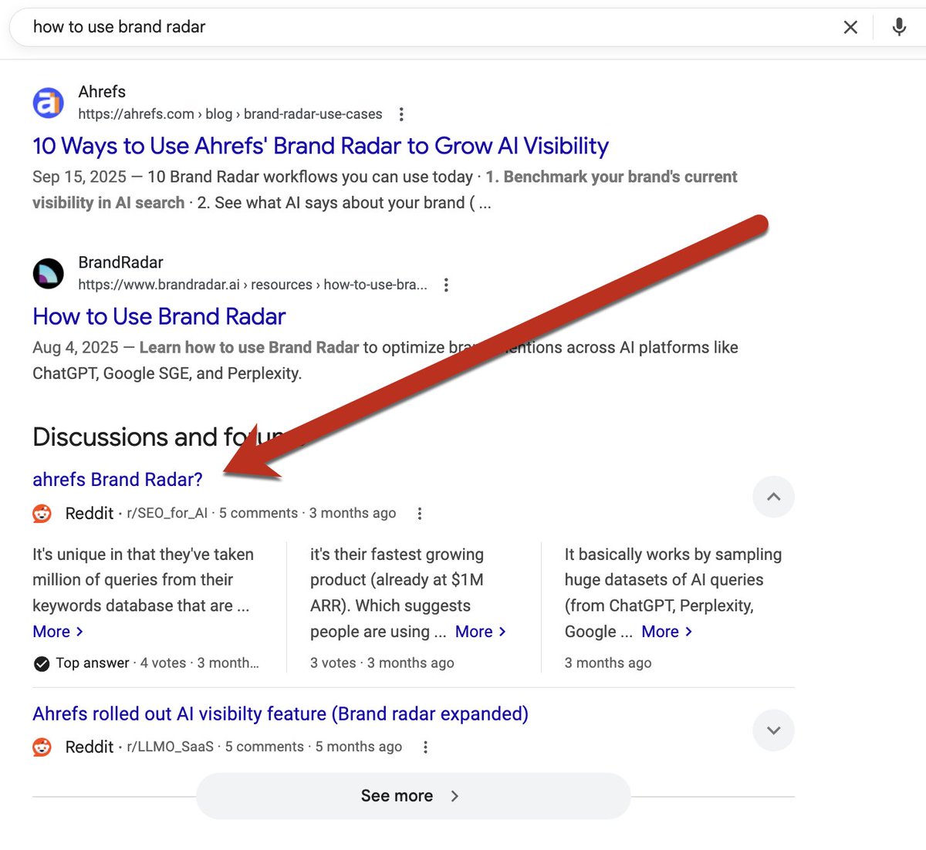Click the Reddit icon beside r/LLMO_SaaS
The width and height of the screenshot is (926, 850).
[x=41, y=746]
